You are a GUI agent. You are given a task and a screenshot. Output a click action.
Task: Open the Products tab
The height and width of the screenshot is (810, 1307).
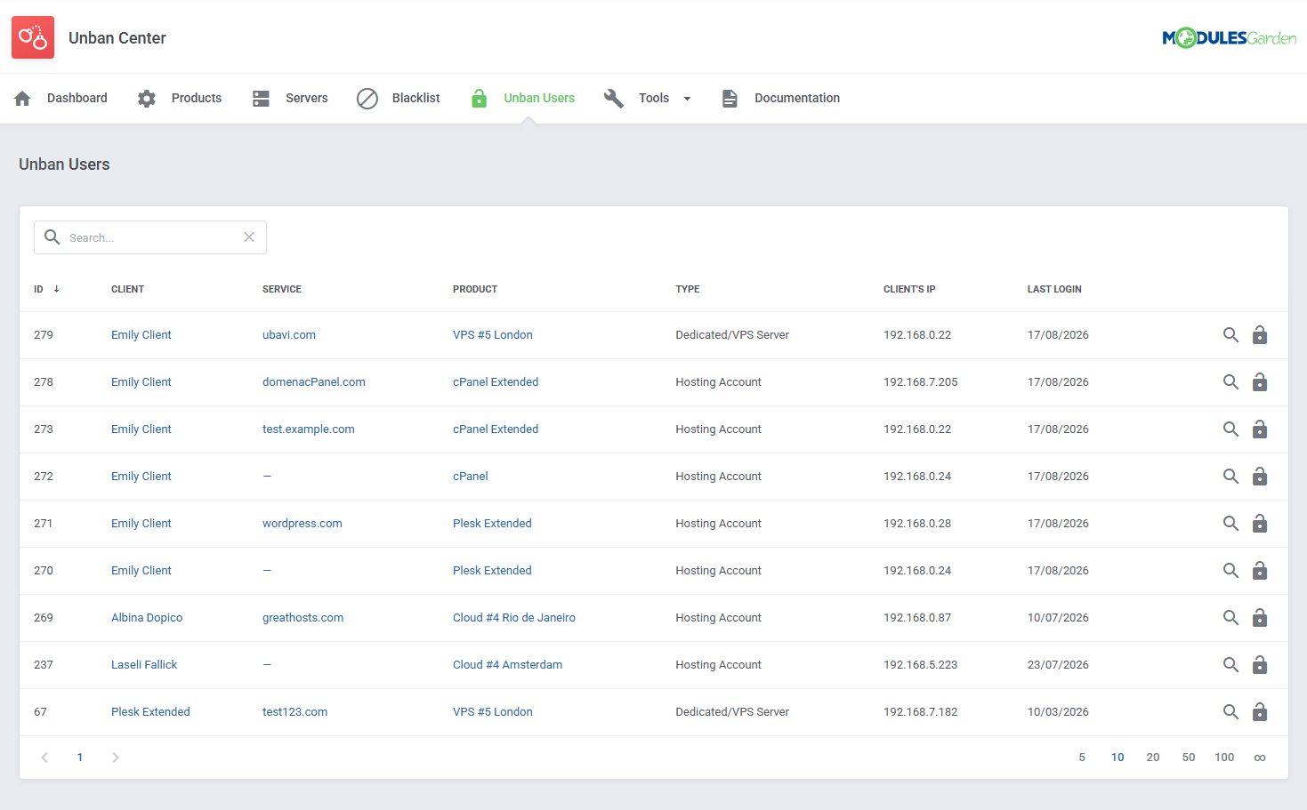tap(180, 98)
